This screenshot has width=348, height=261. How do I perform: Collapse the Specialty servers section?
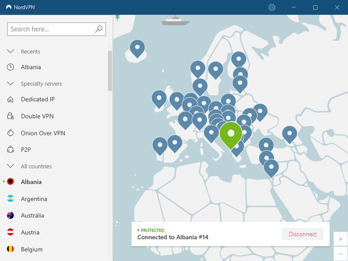coord(10,84)
